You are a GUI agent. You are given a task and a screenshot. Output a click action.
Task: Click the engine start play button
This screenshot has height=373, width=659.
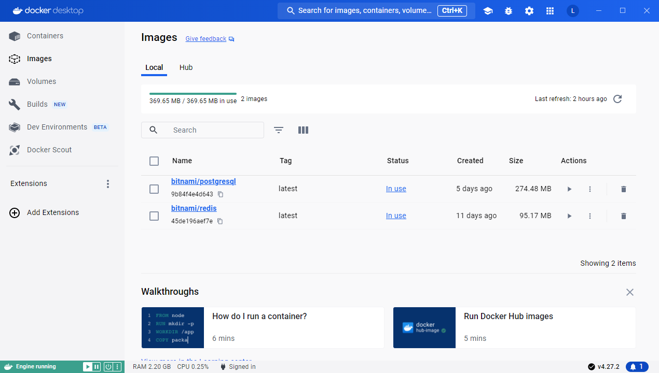[x=88, y=367]
